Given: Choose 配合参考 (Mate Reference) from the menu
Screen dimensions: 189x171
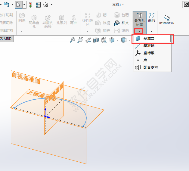Looking at the screenshot, I should (152, 67).
